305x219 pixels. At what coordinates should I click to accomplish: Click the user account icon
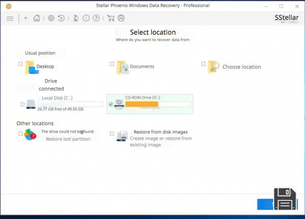pyautogui.click(x=121, y=18)
